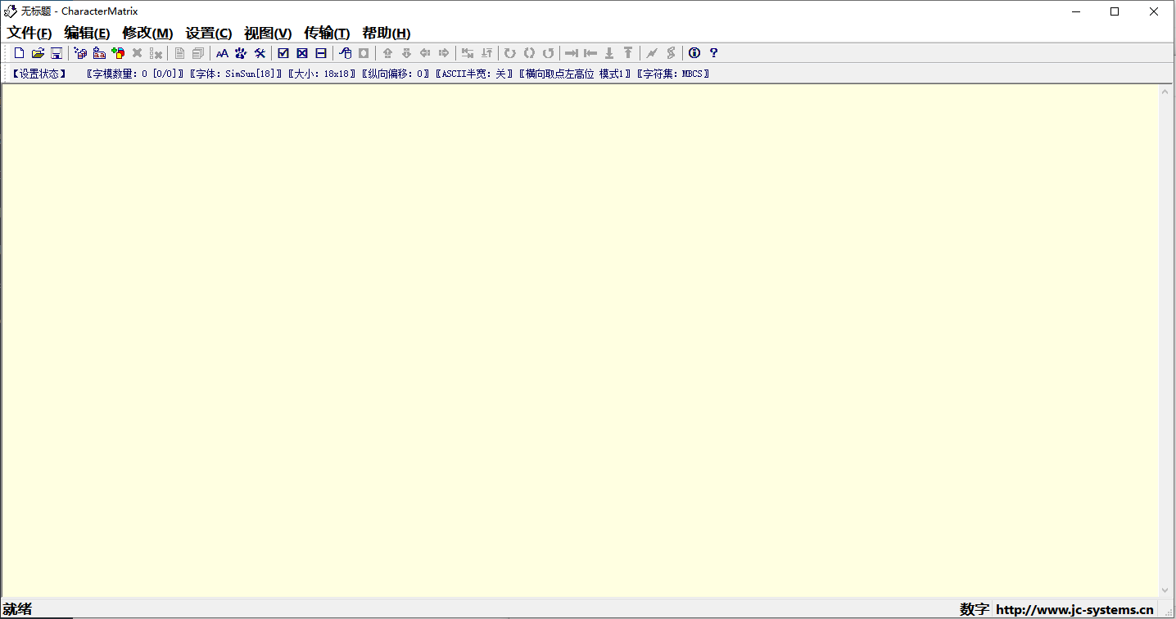Visit the jc-systems.cn website link
The height and width of the screenshot is (619, 1176).
click(1075, 609)
